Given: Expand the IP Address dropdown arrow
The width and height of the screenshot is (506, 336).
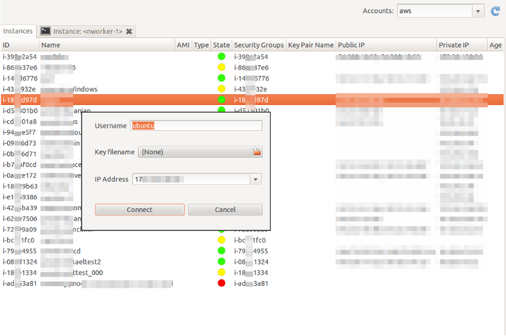Looking at the screenshot, I should pos(256,179).
